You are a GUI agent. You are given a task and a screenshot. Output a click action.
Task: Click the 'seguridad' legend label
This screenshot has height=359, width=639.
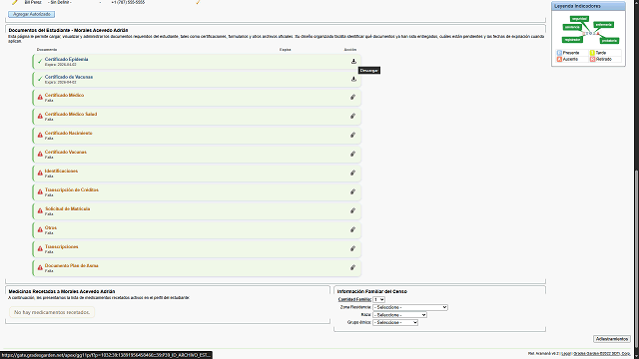click(579, 19)
